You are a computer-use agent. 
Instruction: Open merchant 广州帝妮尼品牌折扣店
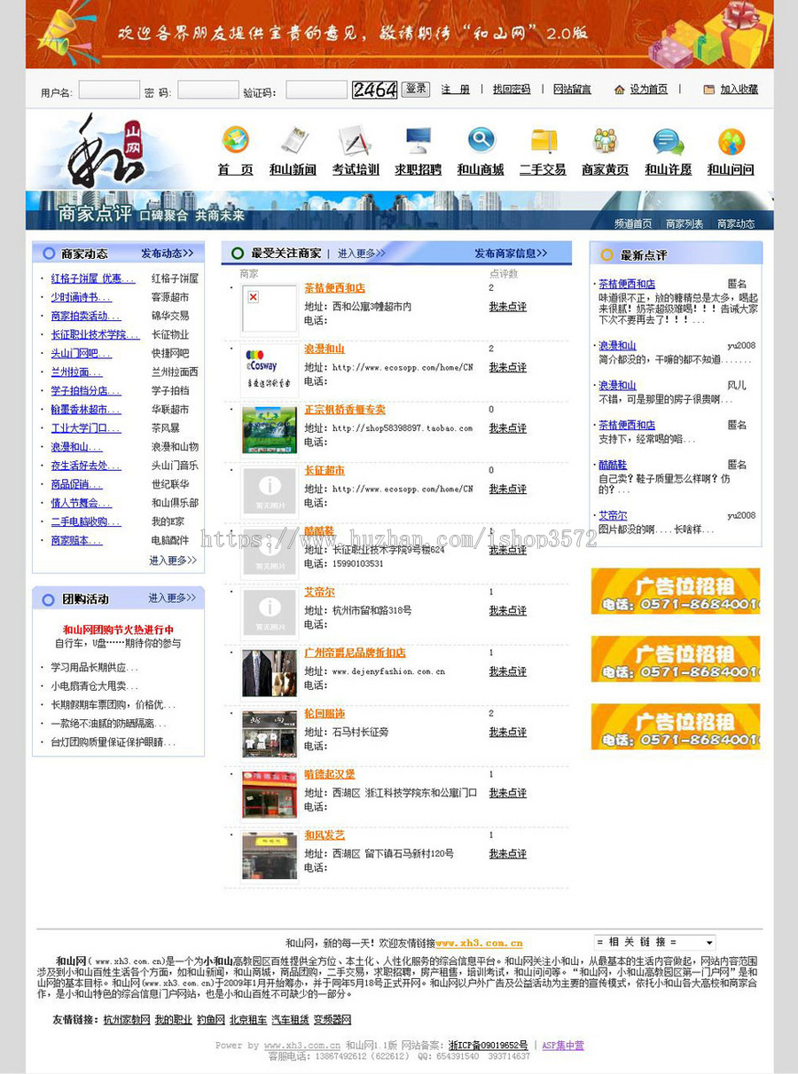pos(355,653)
